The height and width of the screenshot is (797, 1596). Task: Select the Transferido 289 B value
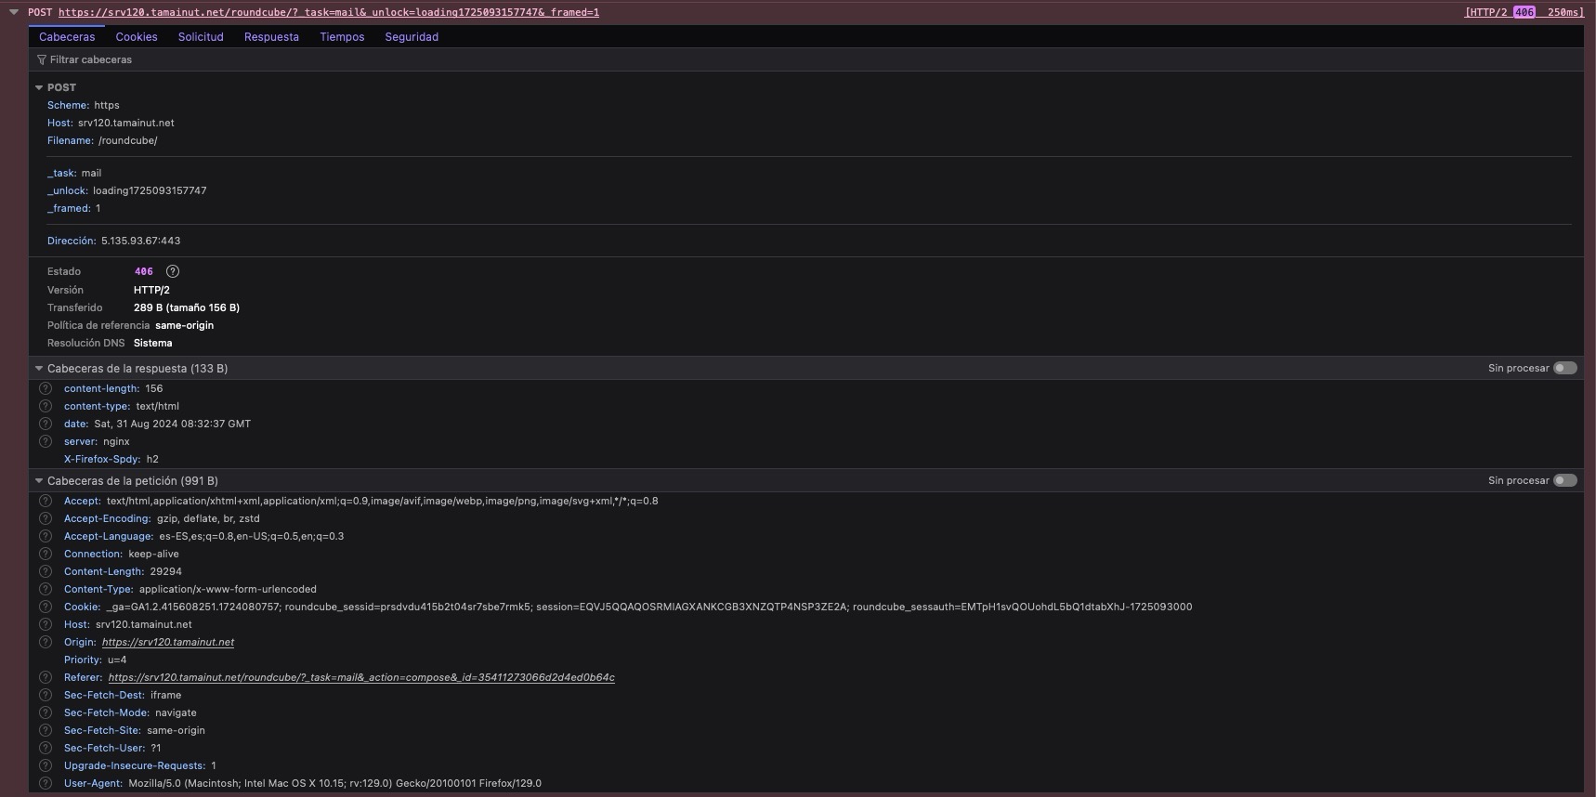[x=187, y=307]
